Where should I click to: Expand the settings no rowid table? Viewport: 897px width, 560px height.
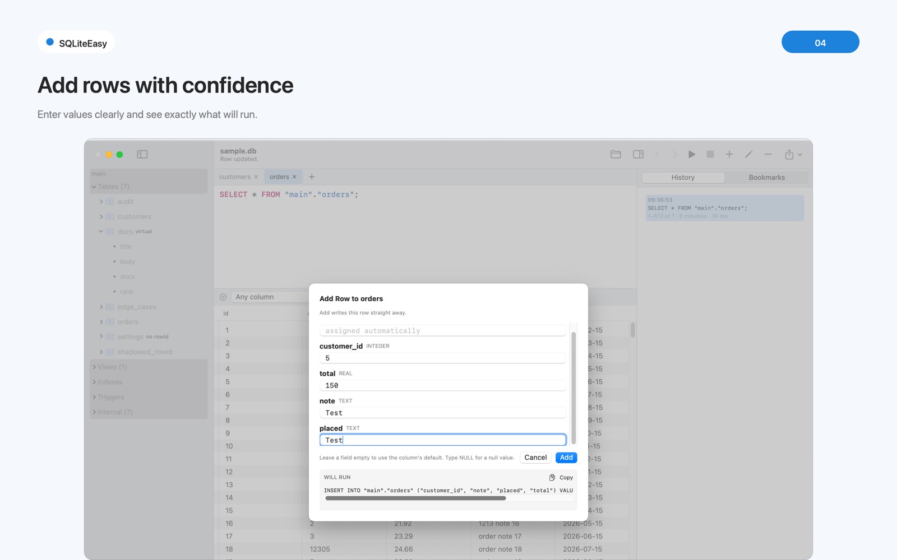point(101,337)
